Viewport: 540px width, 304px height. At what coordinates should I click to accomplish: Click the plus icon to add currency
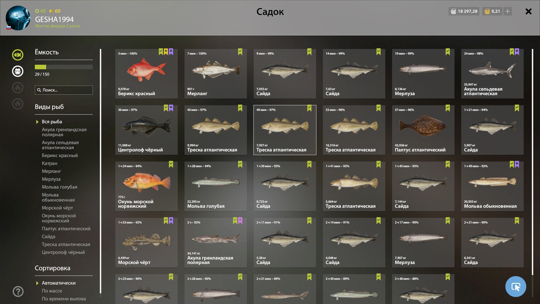pyautogui.click(x=508, y=11)
